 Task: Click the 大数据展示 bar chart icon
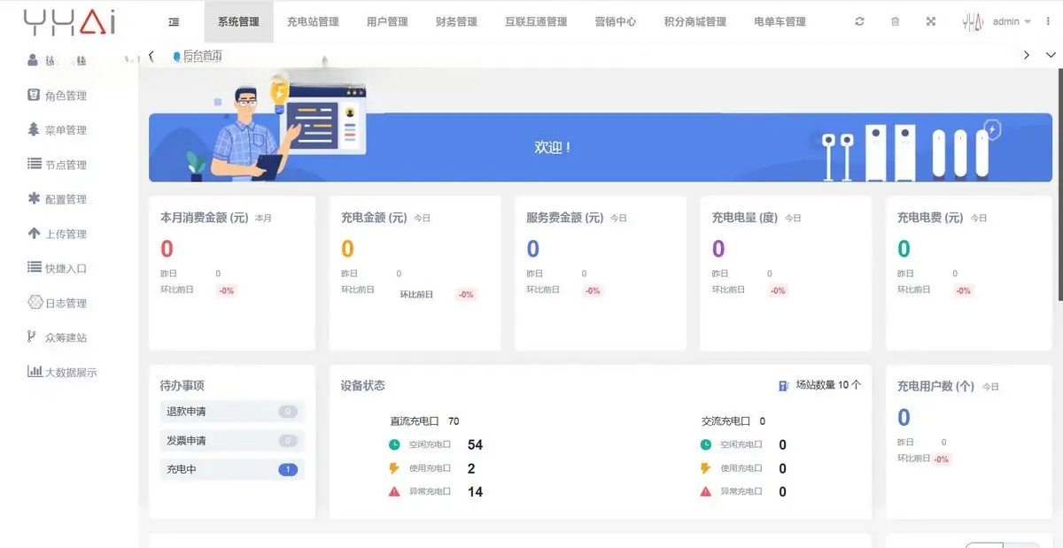[34, 372]
